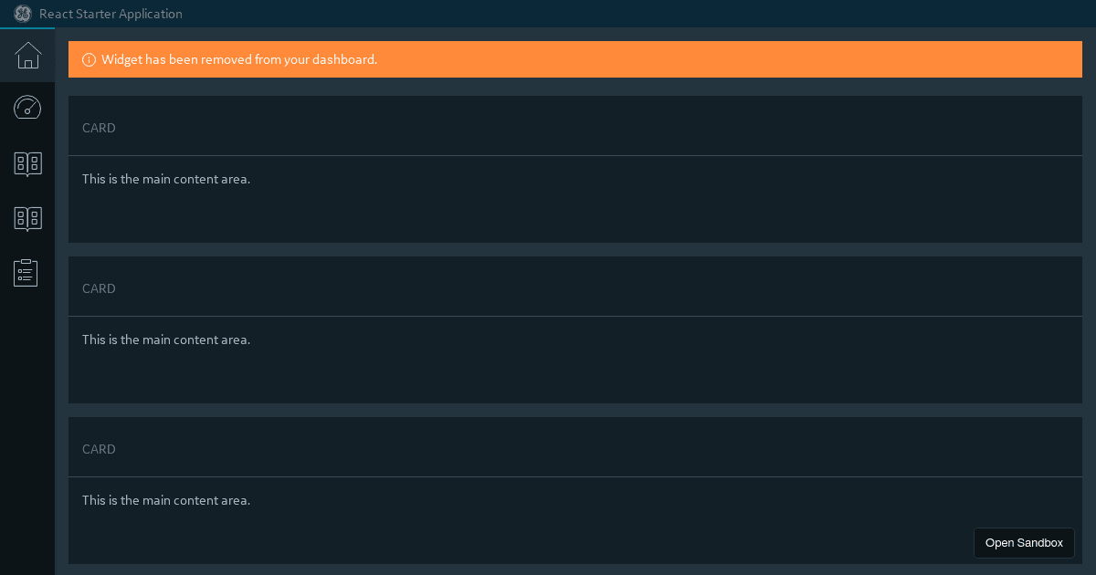Screen dimensions: 1096x575
Task: Toggle the gauge navigation item active state
Action: click(x=27, y=108)
